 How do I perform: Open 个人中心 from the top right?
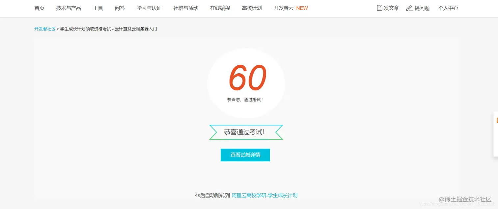coord(448,8)
